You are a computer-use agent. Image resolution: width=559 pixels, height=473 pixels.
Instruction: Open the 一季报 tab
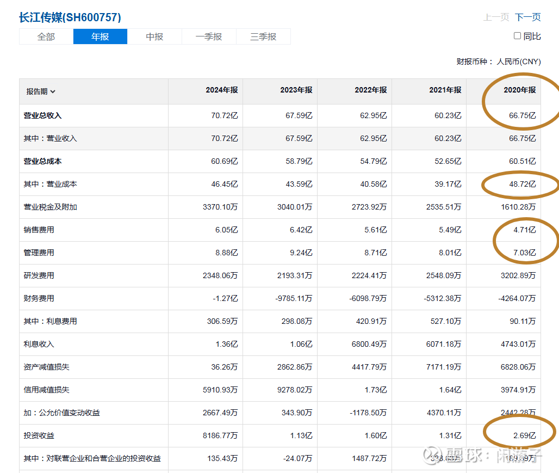(209, 36)
